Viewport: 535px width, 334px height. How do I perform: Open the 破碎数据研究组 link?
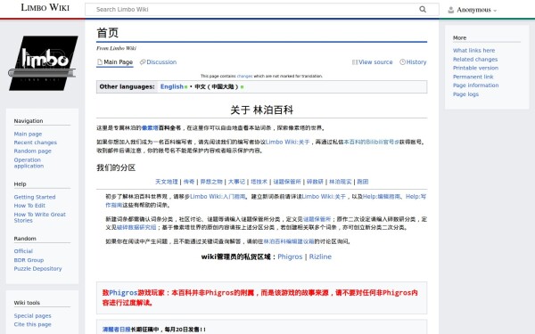(x=136, y=227)
